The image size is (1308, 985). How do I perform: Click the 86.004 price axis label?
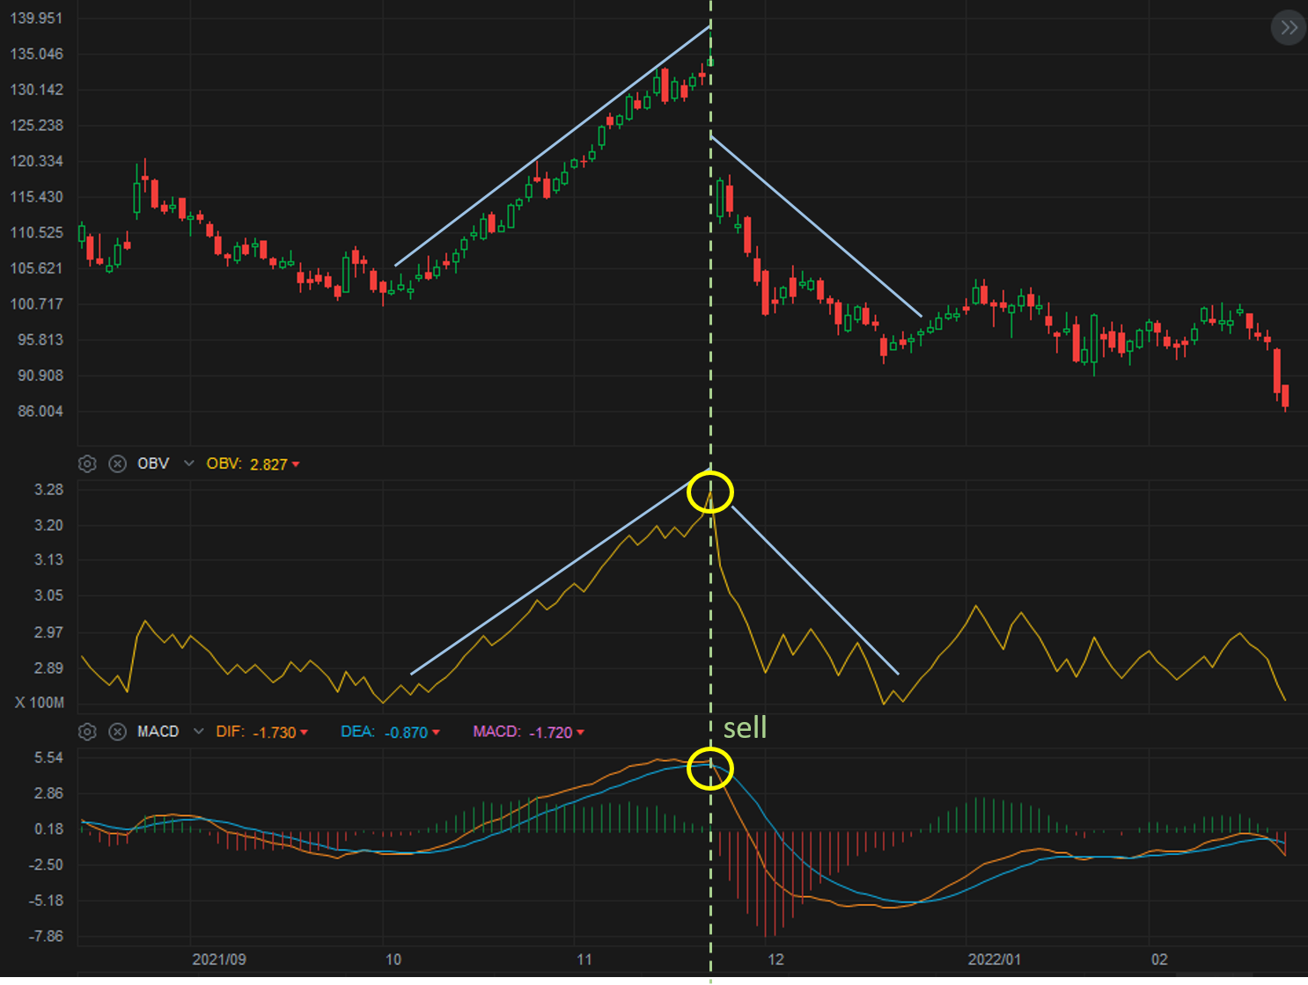click(x=40, y=412)
